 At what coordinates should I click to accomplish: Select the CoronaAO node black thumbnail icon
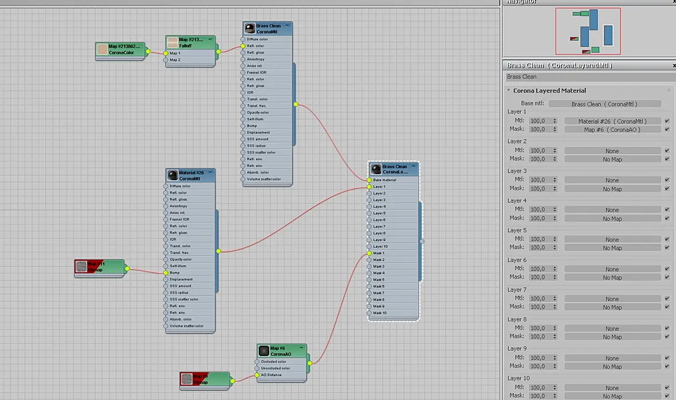pyautogui.click(x=264, y=351)
